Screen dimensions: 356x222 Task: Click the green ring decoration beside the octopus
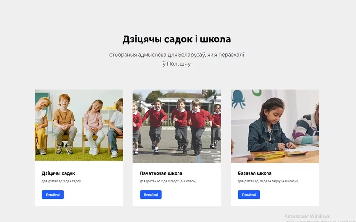point(257,92)
